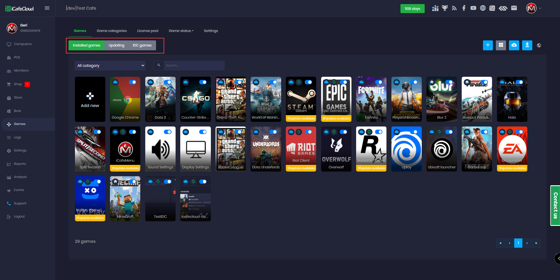Click the games search field
Image resolution: width=560 pixels, height=280 pixels.
point(194,65)
